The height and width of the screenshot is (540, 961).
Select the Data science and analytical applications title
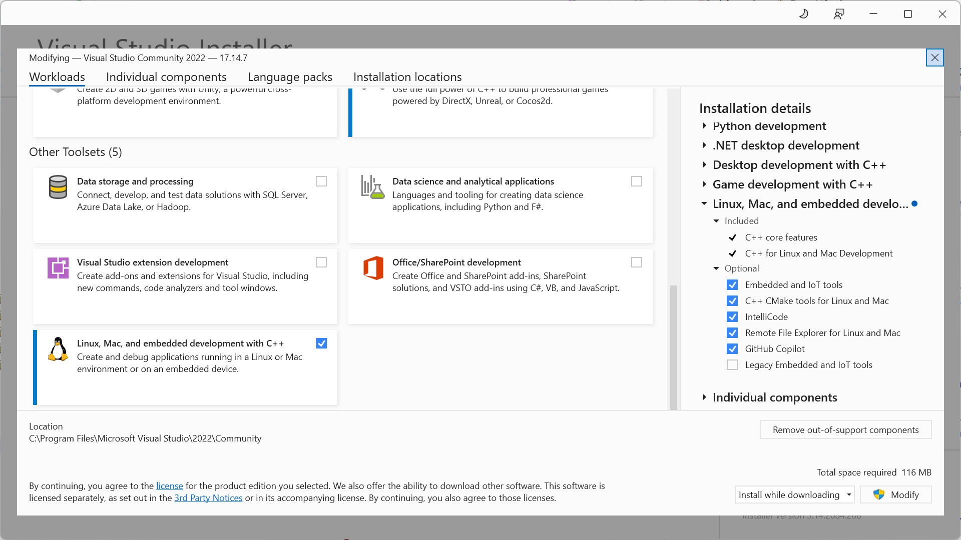(x=473, y=181)
